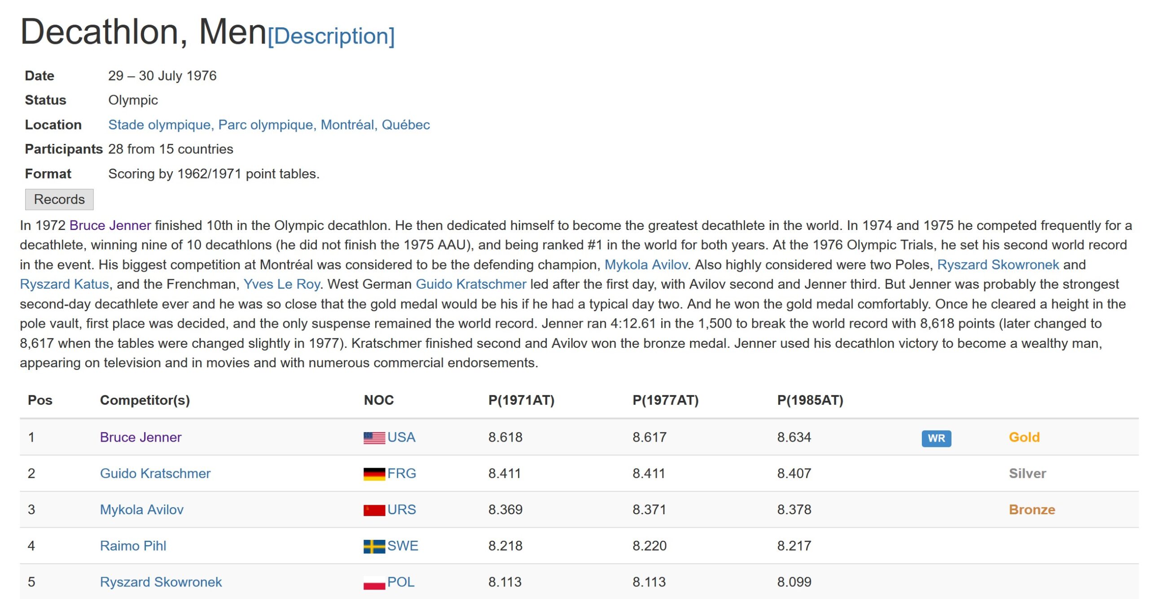The width and height of the screenshot is (1149, 599).
Task: Click the 8.220 score cell
Action: tap(649, 546)
